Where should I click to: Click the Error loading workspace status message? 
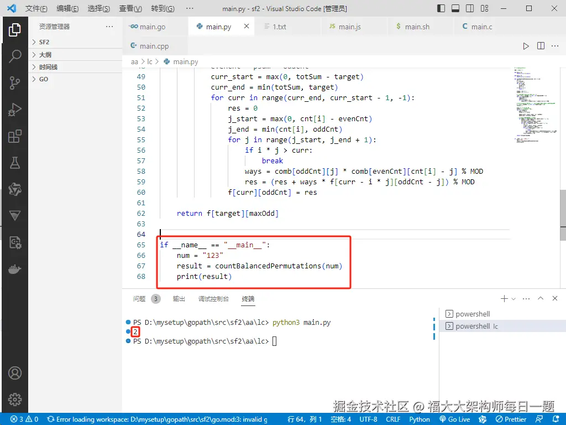(158, 419)
